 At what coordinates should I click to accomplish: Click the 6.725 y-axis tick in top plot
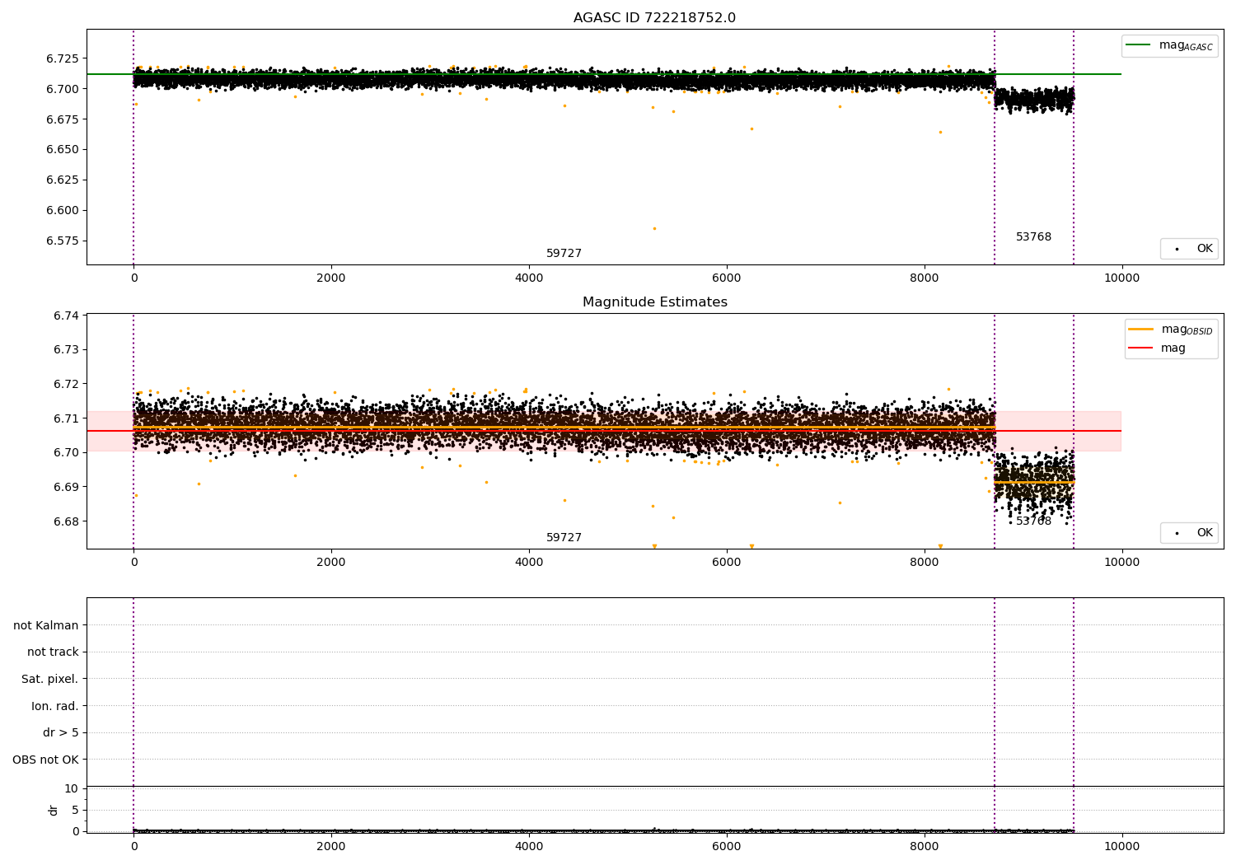(x=63, y=58)
